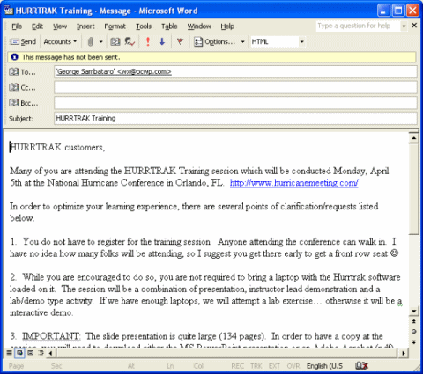The width and height of the screenshot is (423, 374).
Task: Set low importance with blue arrow
Action: (162, 42)
